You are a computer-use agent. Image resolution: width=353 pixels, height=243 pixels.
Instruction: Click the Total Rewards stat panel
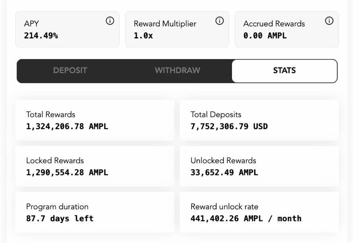click(x=95, y=120)
